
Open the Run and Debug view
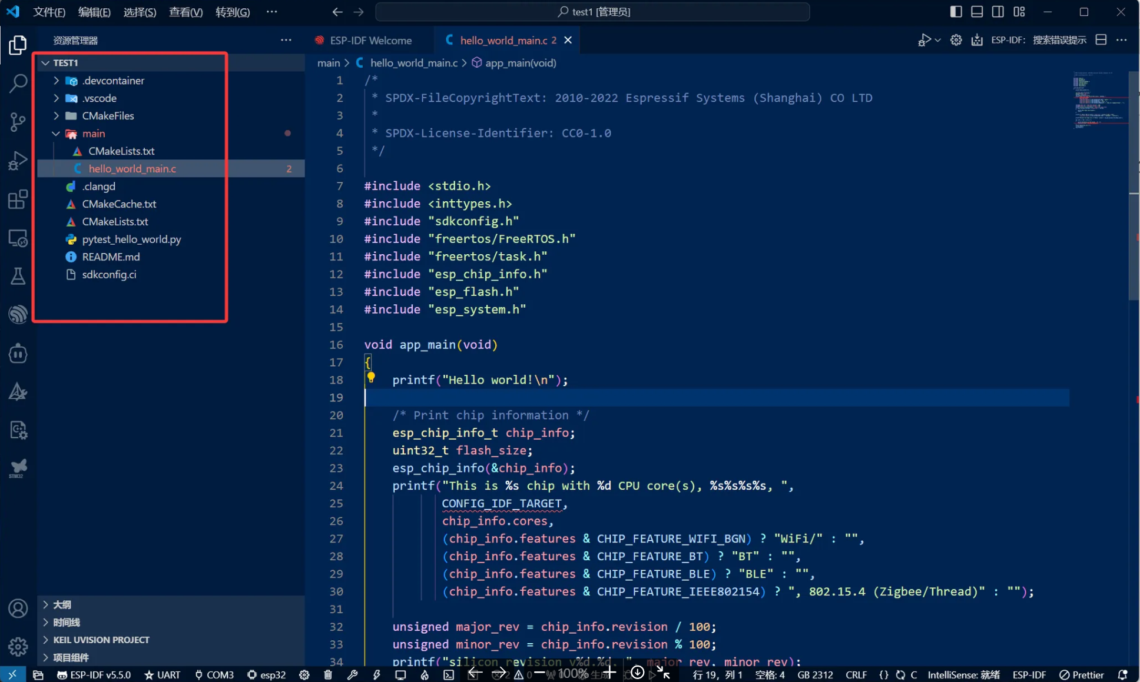[x=18, y=161]
